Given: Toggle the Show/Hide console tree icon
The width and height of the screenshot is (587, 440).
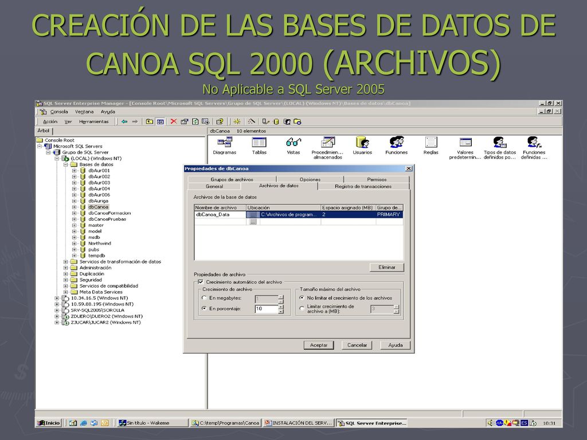Looking at the screenshot, I should tap(161, 121).
